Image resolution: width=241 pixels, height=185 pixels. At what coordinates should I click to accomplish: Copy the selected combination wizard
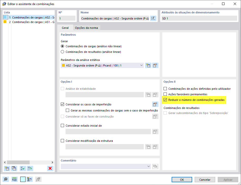tap(14, 168)
